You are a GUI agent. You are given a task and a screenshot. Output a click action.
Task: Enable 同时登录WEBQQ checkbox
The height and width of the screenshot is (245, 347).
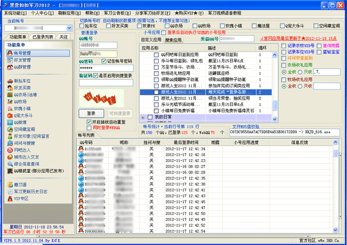pos(88,127)
